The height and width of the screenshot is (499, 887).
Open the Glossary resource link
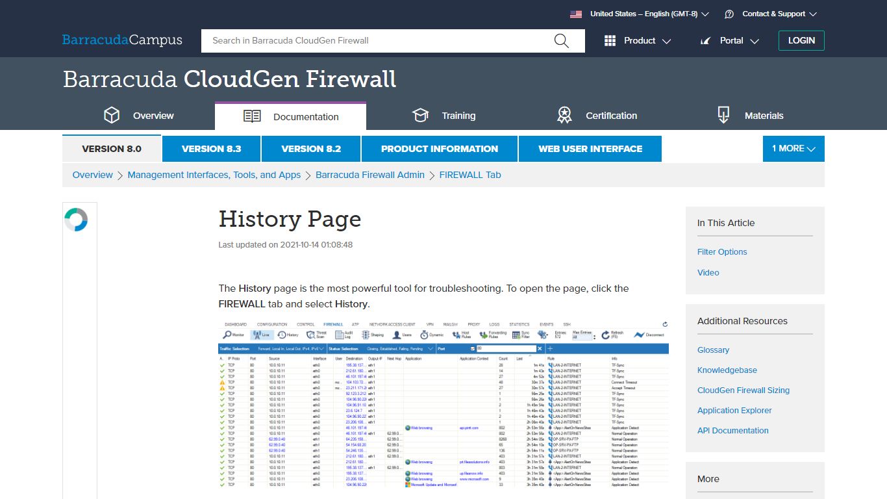coord(713,350)
